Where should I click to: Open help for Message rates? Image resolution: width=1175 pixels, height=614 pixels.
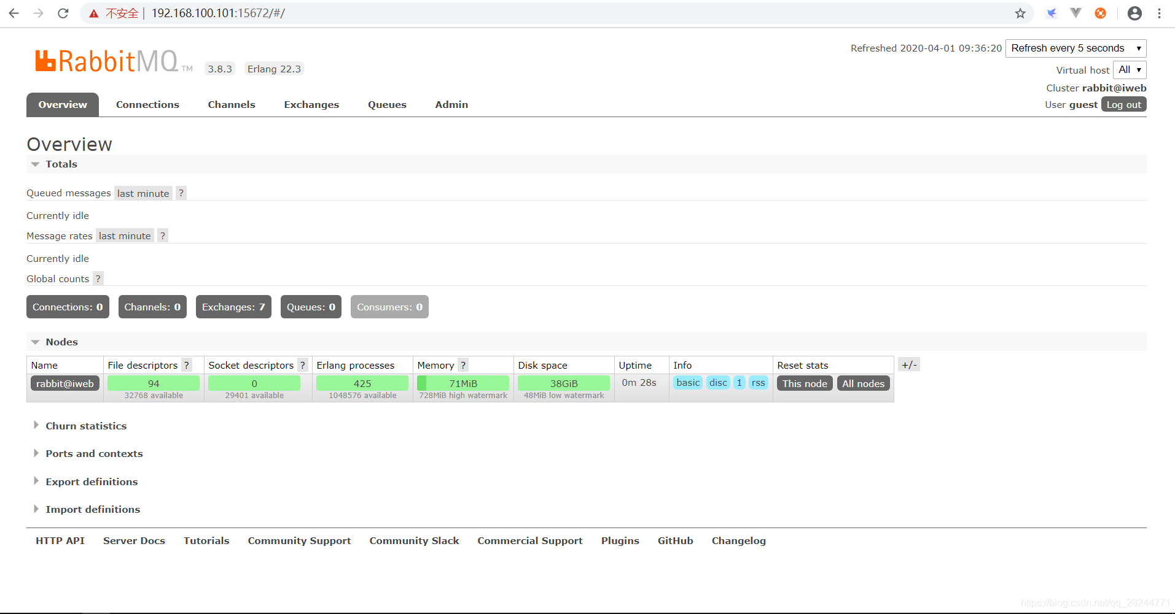[x=163, y=236]
